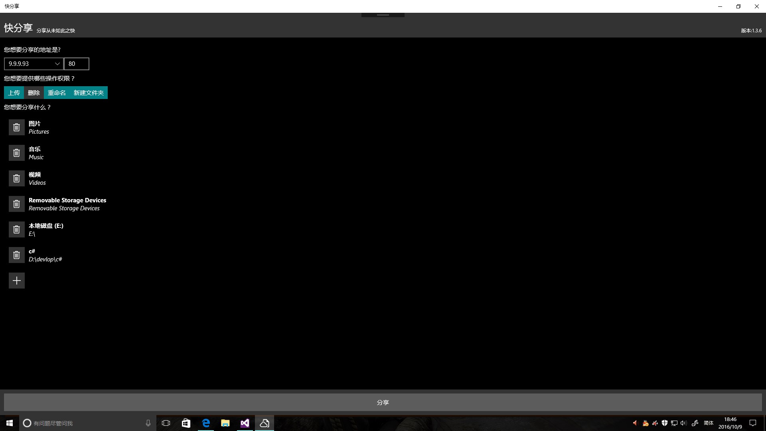The image size is (766, 431).
Task: Add a new folder with plus icon
Action: (16, 281)
